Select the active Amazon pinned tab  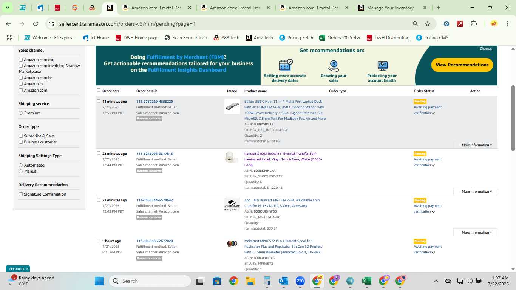(x=109, y=8)
